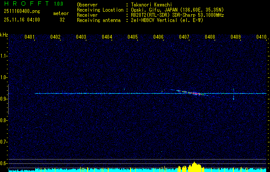Click the date stamp 25.11.16 04:00
Screen dimensions: 270x172
pos(22,20)
